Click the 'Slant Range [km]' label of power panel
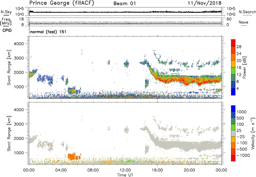 tap(9, 67)
